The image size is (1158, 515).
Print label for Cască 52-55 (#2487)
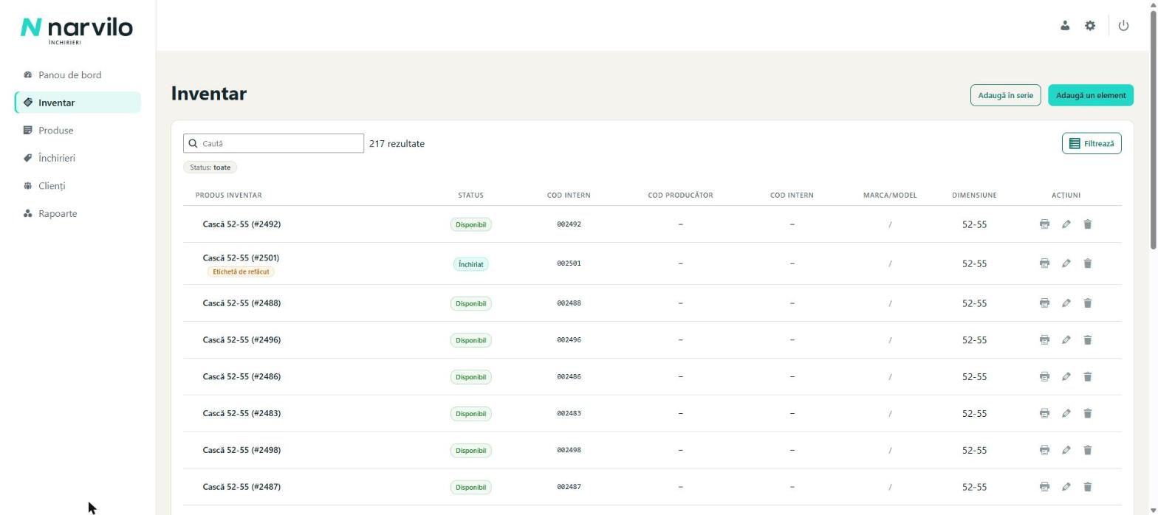pos(1044,487)
